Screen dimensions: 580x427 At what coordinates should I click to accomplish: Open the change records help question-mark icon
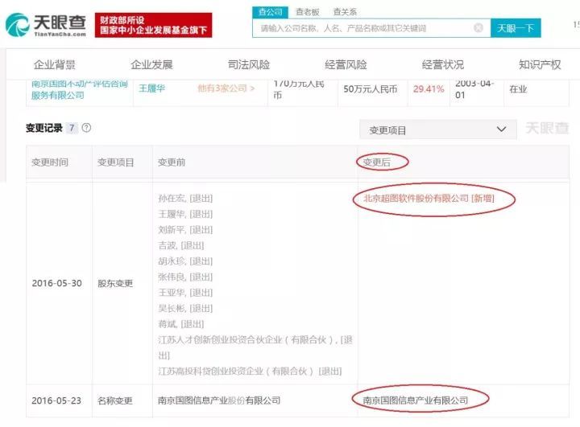tap(86, 128)
